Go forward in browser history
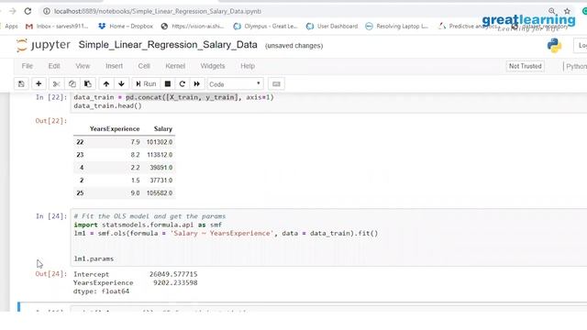Screen dimensions: 587x330 click(x=12, y=11)
